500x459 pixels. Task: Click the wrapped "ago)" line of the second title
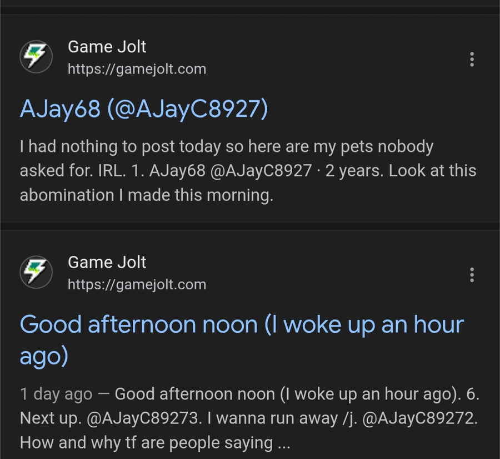(x=44, y=356)
